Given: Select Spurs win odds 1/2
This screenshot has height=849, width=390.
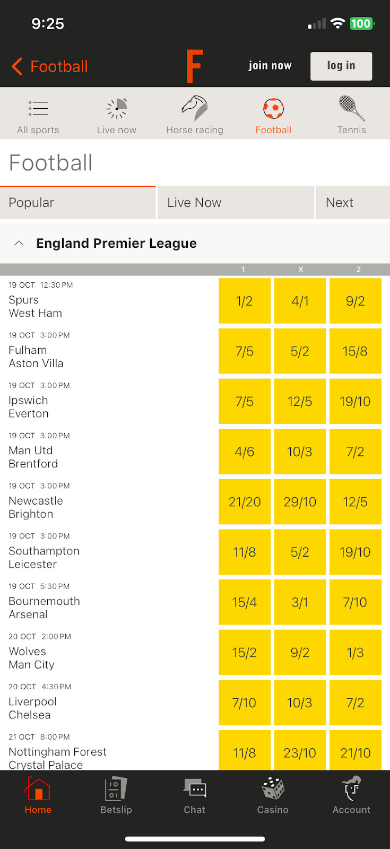Looking at the screenshot, I should [245, 301].
